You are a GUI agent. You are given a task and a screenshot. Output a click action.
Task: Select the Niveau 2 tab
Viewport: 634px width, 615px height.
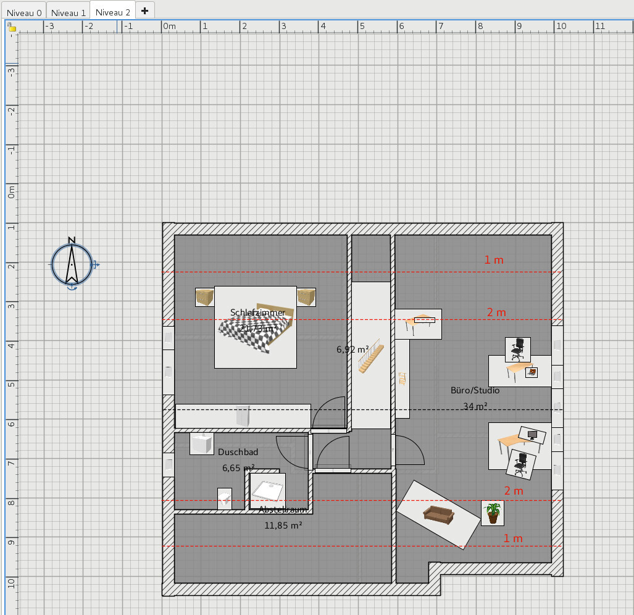point(113,12)
